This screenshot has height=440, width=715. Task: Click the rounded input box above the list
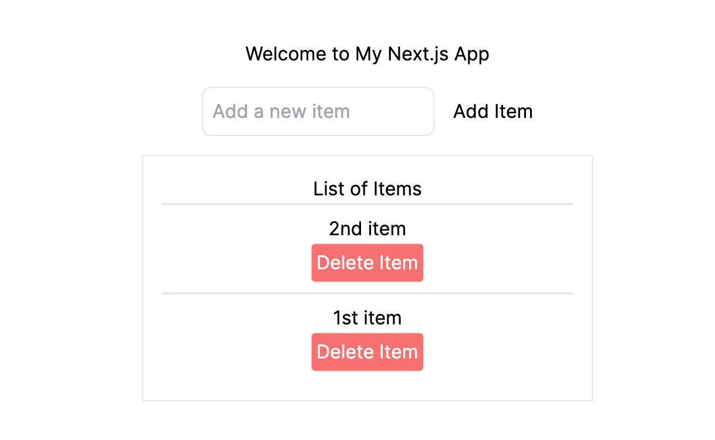(318, 111)
